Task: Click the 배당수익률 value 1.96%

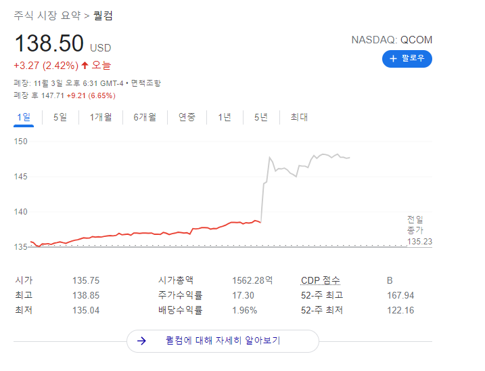Action: pyautogui.click(x=245, y=310)
